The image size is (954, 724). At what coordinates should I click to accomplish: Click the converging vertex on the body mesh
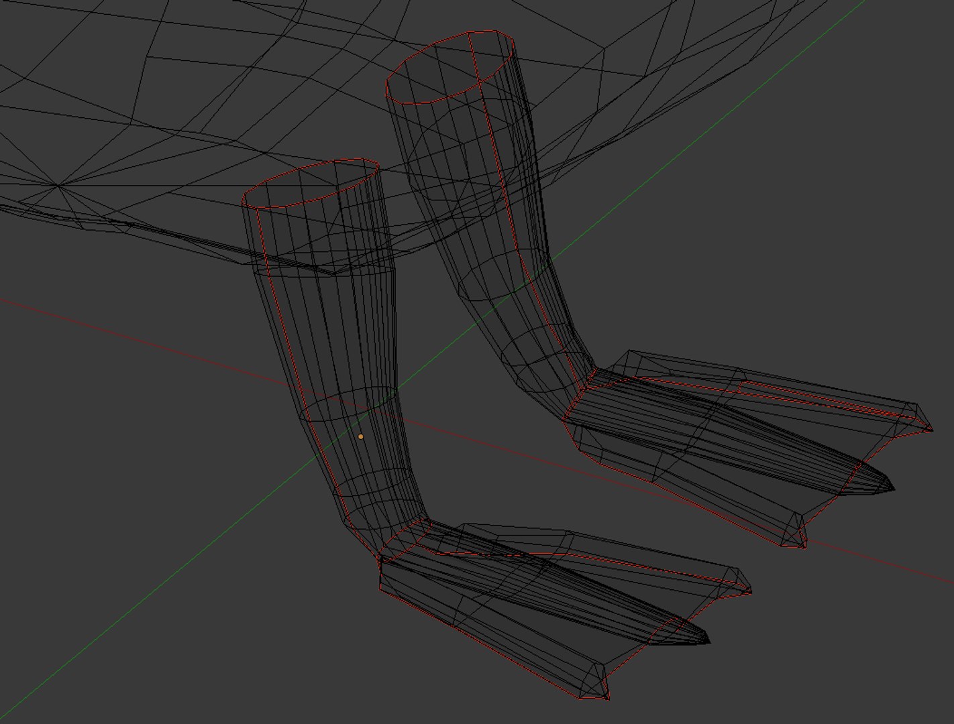coord(58,186)
